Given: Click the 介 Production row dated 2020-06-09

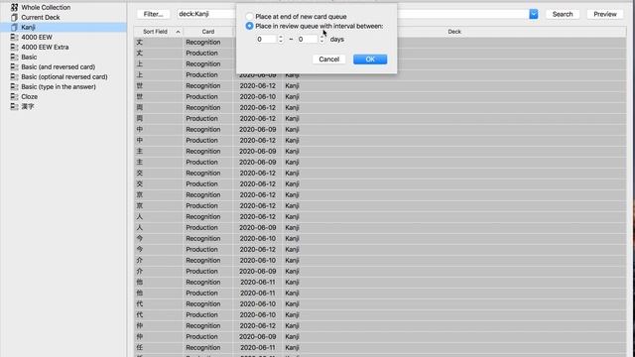Looking at the screenshot, I should pyautogui.click(x=380, y=271).
